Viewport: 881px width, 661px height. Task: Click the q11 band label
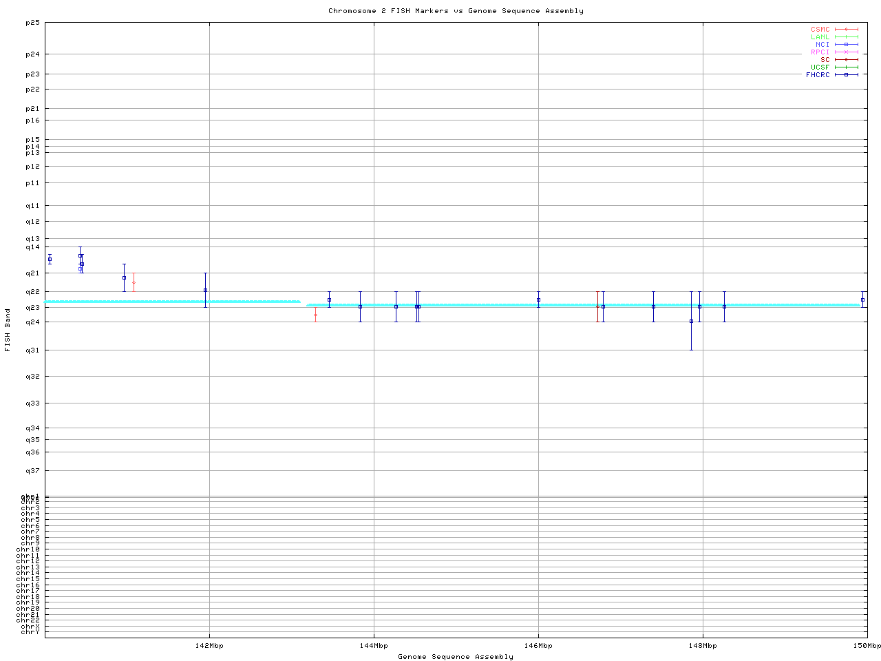click(32, 206)
